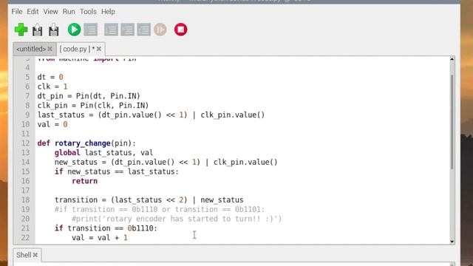Open the Tools menu
This screenshot has width=473, height=266.
[x=88, y=12]
